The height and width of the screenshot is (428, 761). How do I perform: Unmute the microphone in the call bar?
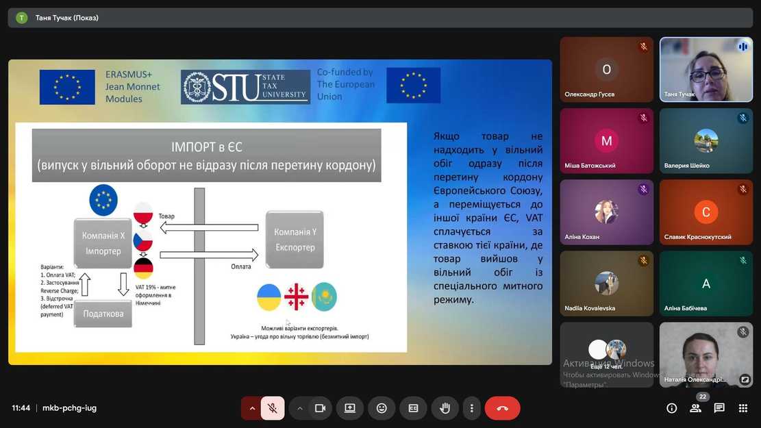[x=272, y=408]
